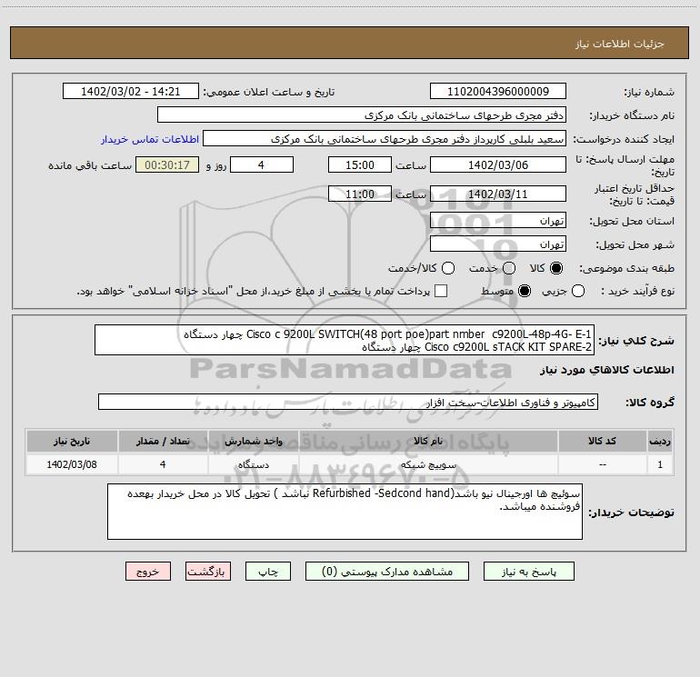Toggle the اسناد خزانه اسلامی payment checkbox
Image resolution: width=700 pixels, height=677 pixels.
pos(441,291)
